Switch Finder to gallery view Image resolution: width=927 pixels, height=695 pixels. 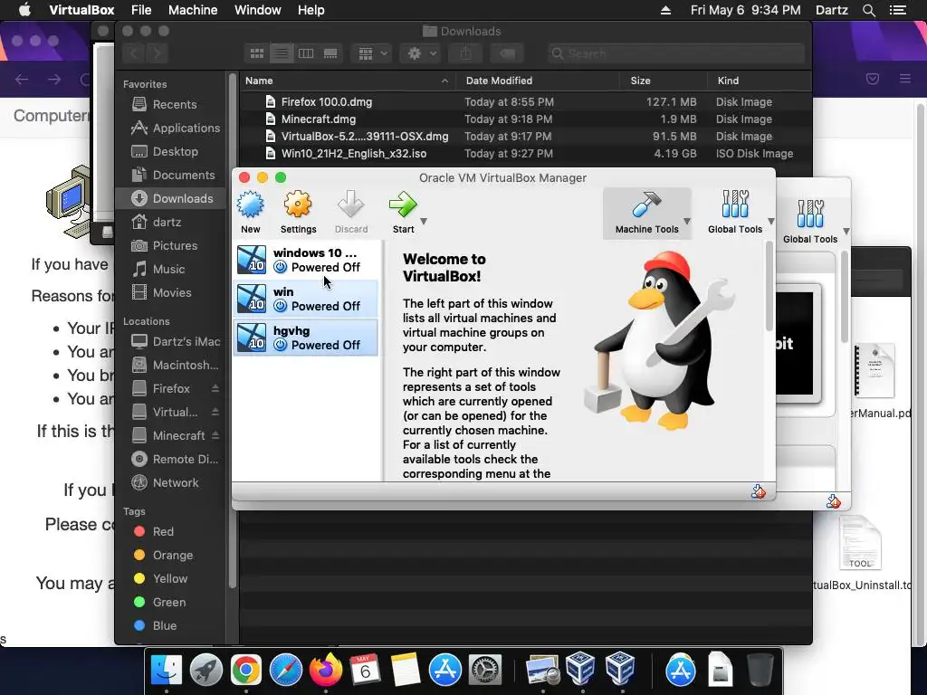pyautogui.click(x=330, y=53)
